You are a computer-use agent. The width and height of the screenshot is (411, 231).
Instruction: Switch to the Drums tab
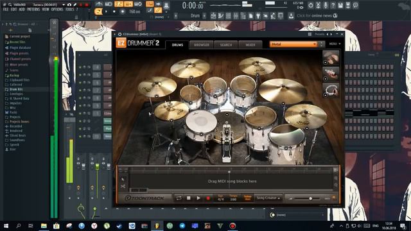(x=177, y=45)
